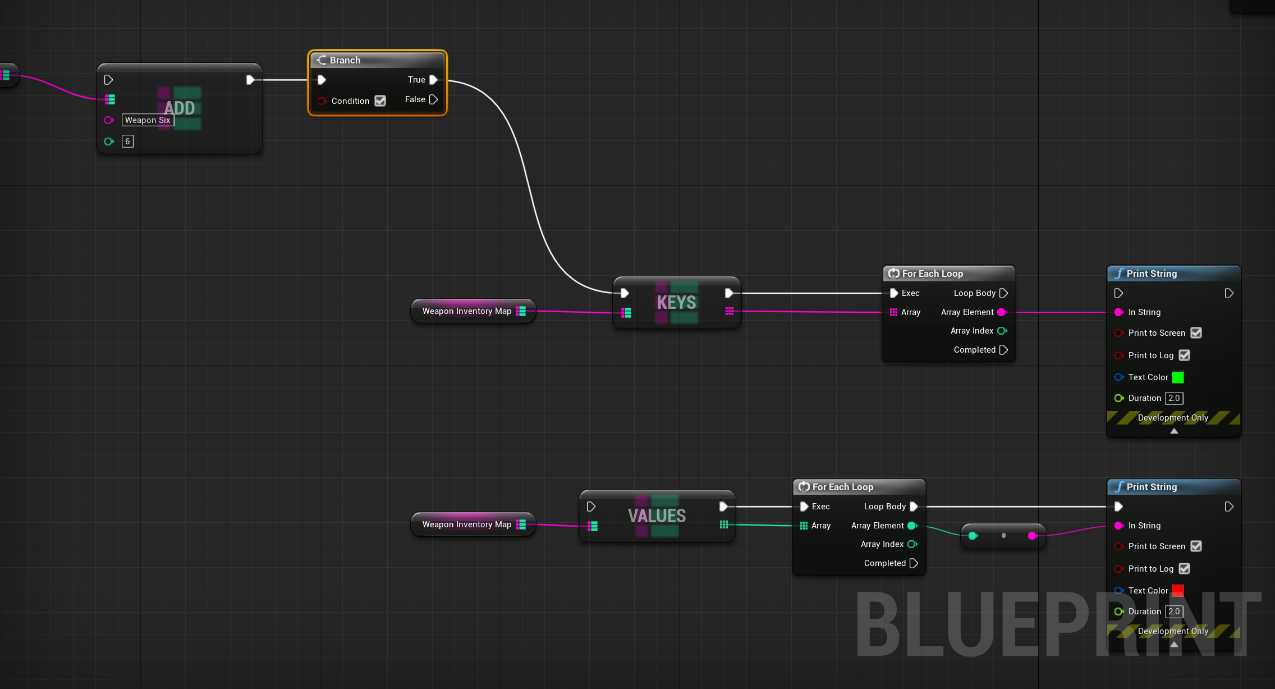Select the lower For Each Loop title
Screen dimensions: 1275x689
(x=842, y=487)
